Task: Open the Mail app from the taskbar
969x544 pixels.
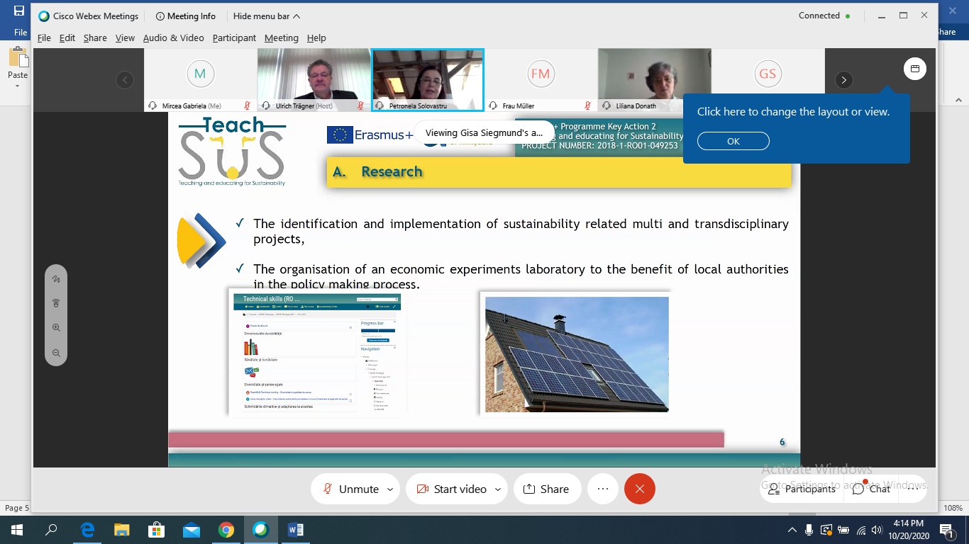Action: pyautogui.click(x=192, y=529)
